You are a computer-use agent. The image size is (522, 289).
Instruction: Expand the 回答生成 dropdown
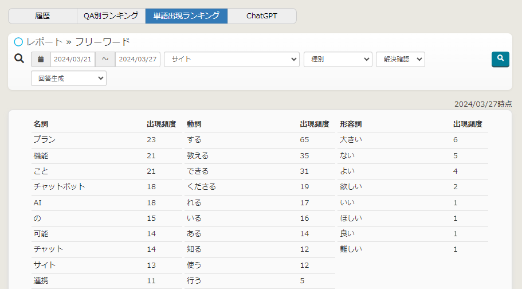tap(69, 79)
